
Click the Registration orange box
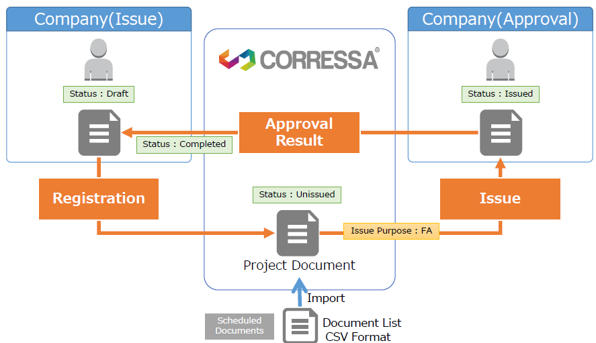(x=99, y=199)
